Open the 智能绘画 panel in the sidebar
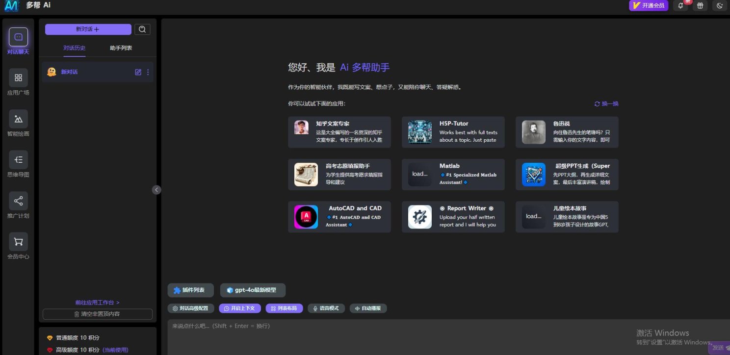The height and width of the screenshot is (355, 730). point(18,123)
